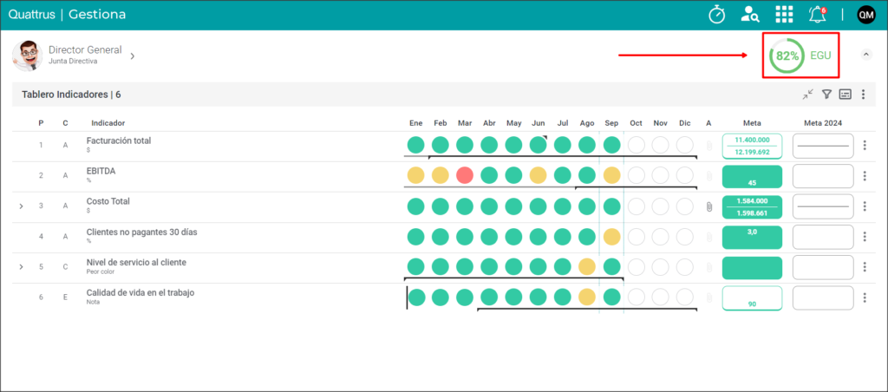The image size is (888, 392).
Task: Collapse the header panel chevron
Action: 866,55
